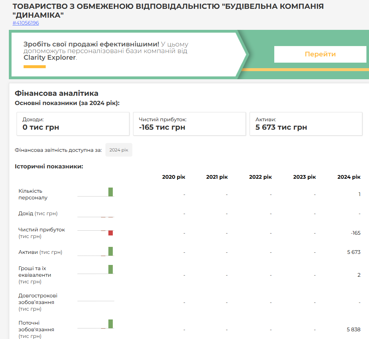The width and height of the screenshot is (369, 339).
Task: Click the Перейти button in banner
Action: pos(320,54)
